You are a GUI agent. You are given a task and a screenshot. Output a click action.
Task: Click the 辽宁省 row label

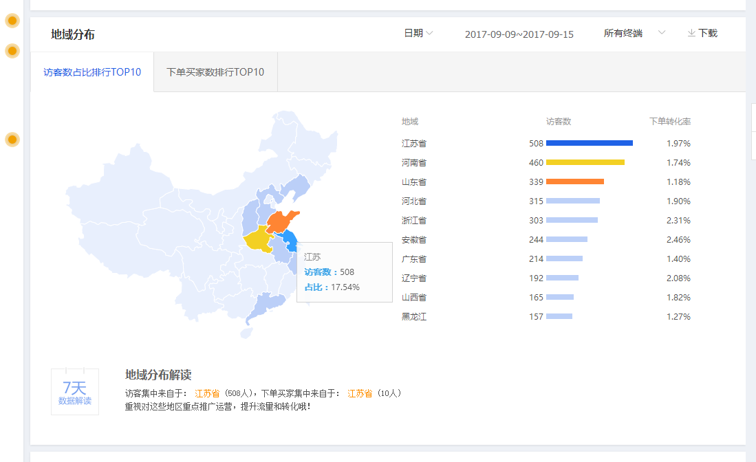tap(413, 278)
